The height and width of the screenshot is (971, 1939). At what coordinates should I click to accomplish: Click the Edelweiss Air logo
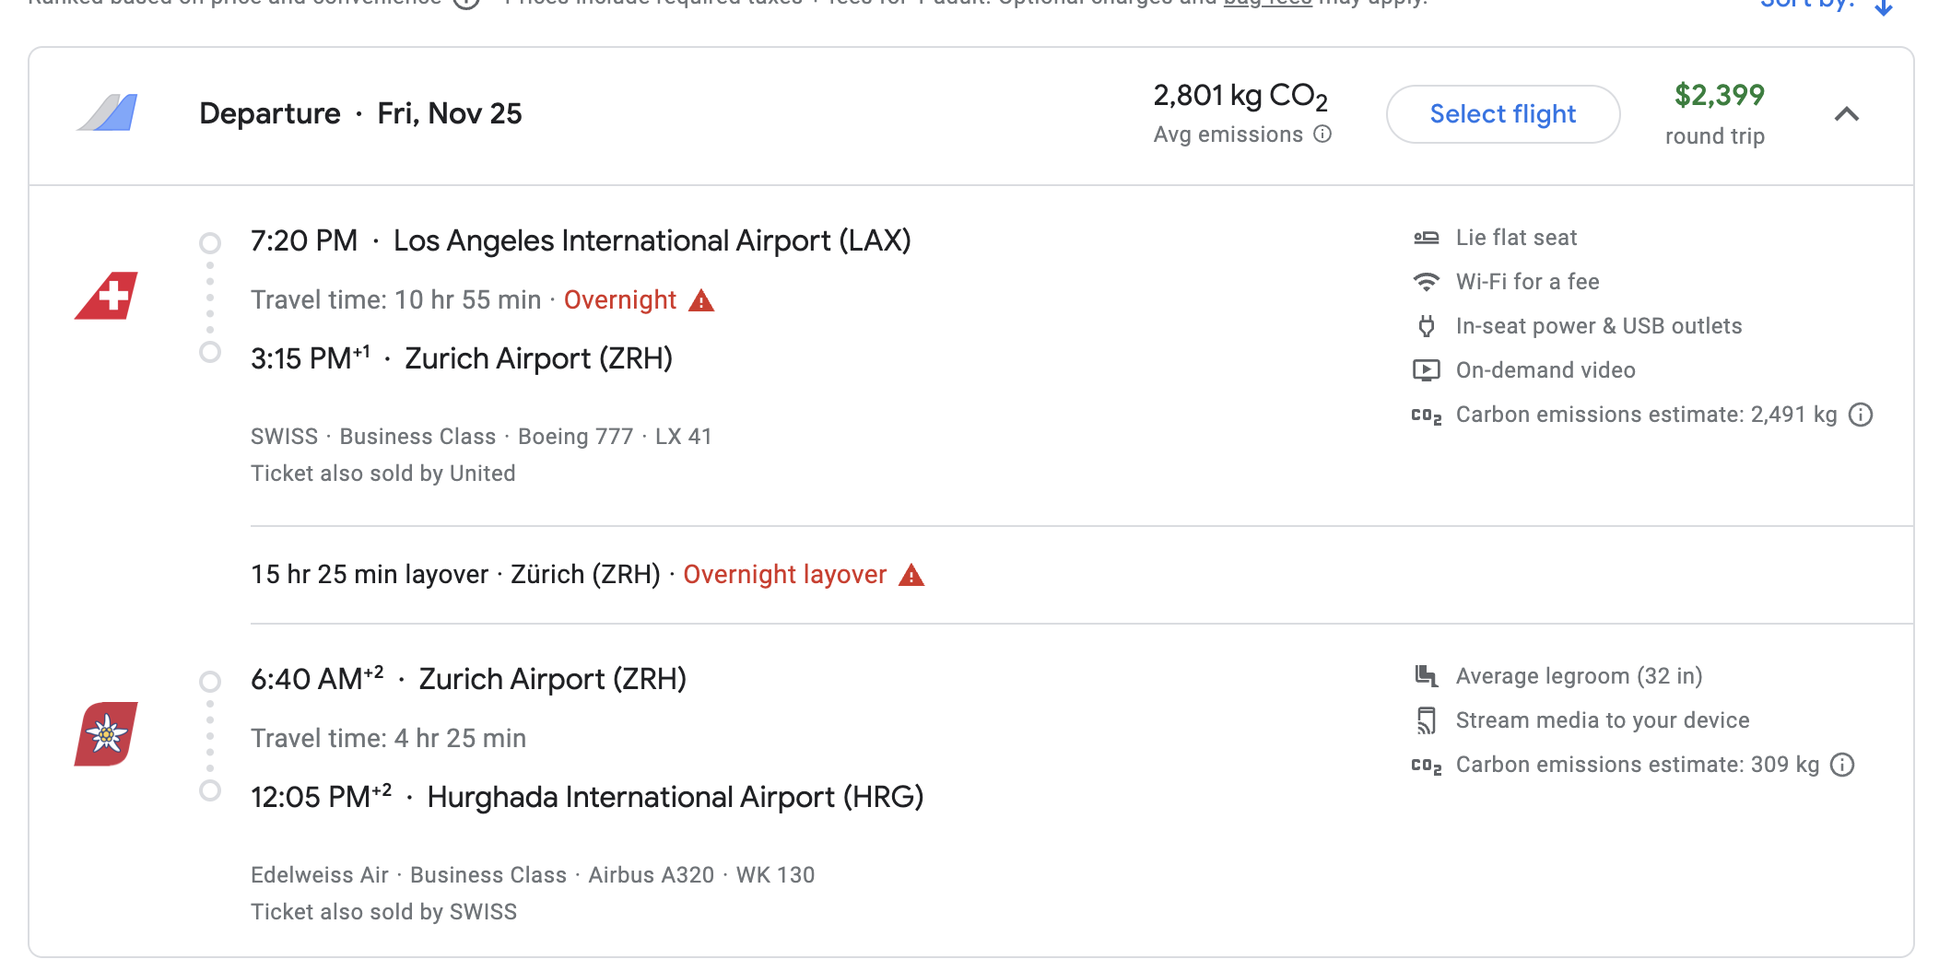(x=107, y=734)
